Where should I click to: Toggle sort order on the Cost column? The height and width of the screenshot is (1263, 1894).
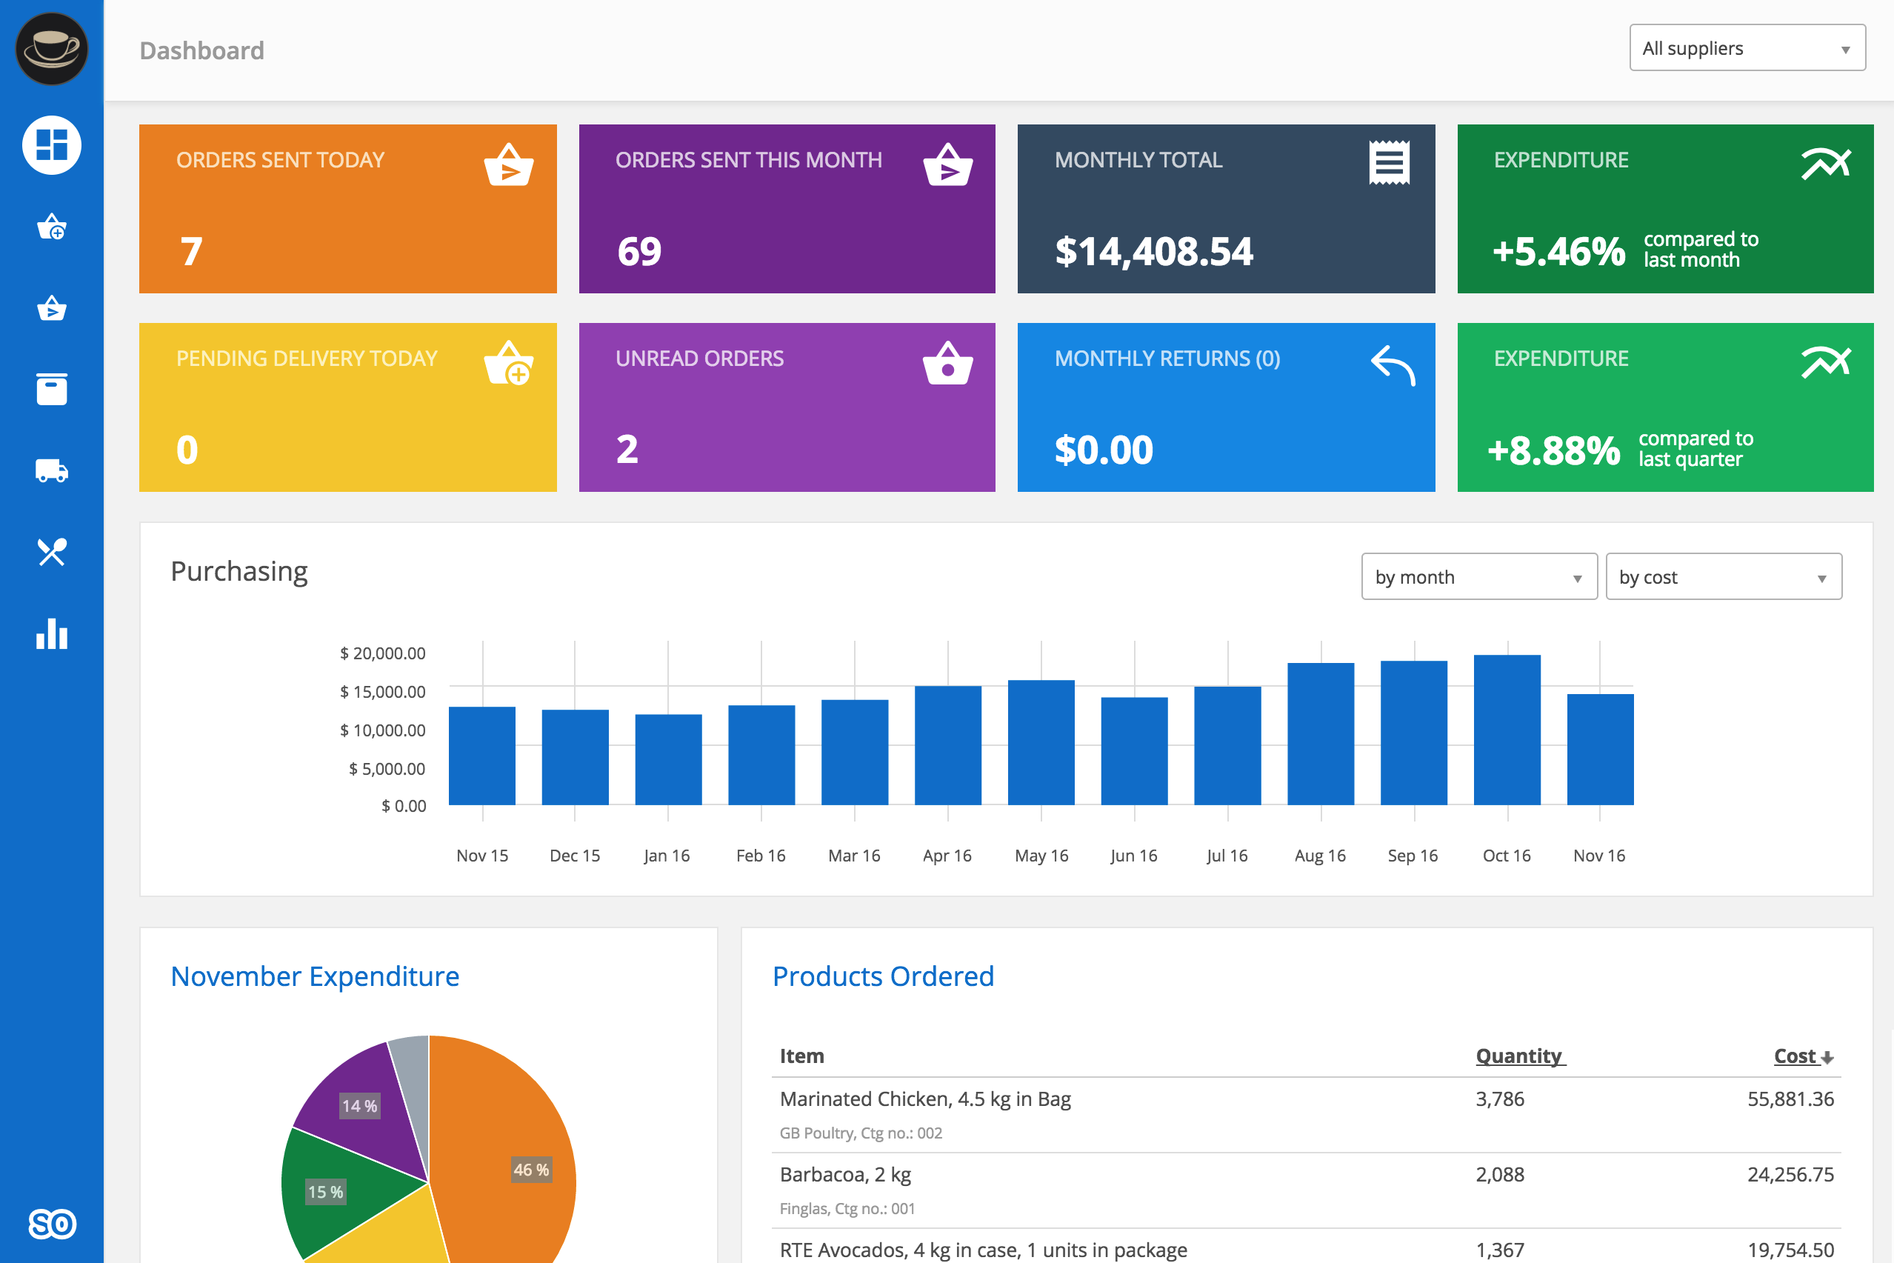click(1802, 1056)
